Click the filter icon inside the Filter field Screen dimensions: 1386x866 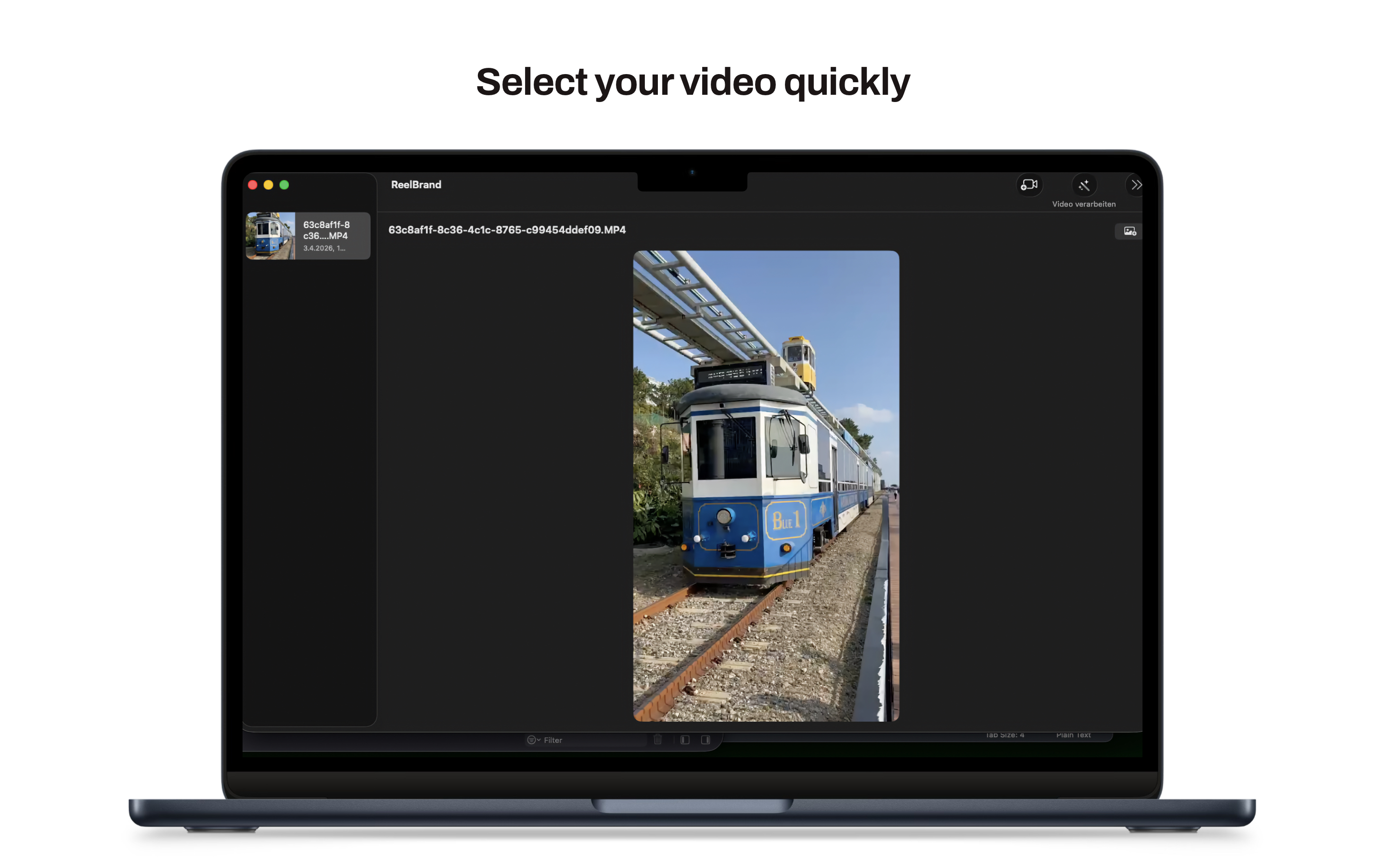click(x=532, y=739)
